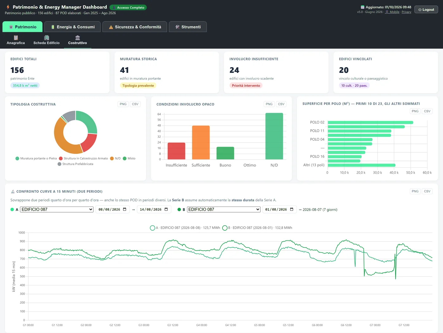
Task: Open the Sicurezza & Conformità tab
Action: tap(135, 27)
